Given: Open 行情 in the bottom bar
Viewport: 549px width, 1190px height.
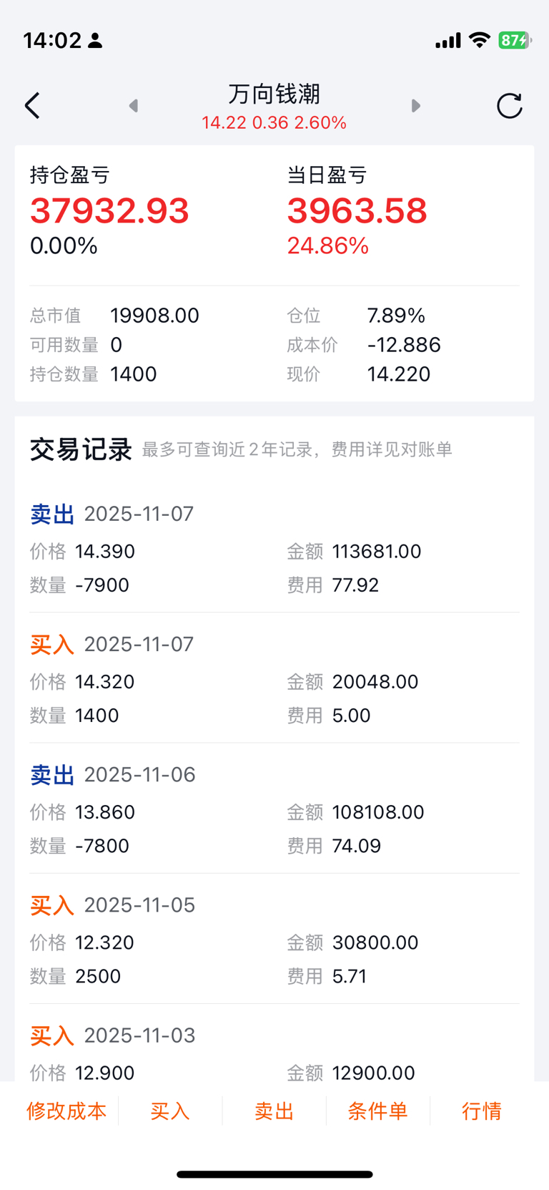Looking at the screenshot, I should (482, 1111).
